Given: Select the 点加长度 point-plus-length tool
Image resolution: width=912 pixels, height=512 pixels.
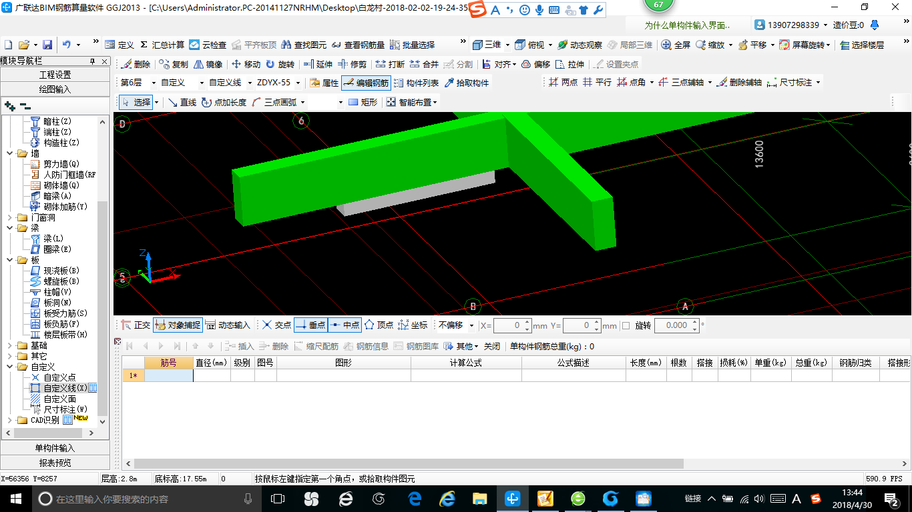Looking at the screenshot, I should (x=224, y=102).
